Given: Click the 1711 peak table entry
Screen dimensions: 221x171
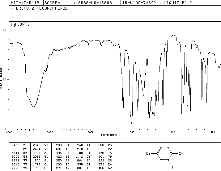Looking at the screenshot, I should [x=37, y=164].
